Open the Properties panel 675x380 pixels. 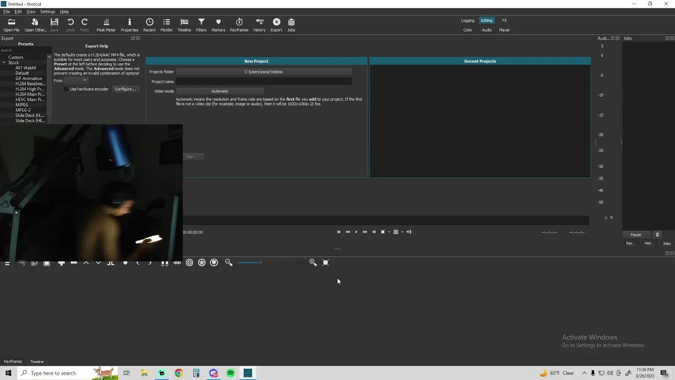tap(129, 25)
